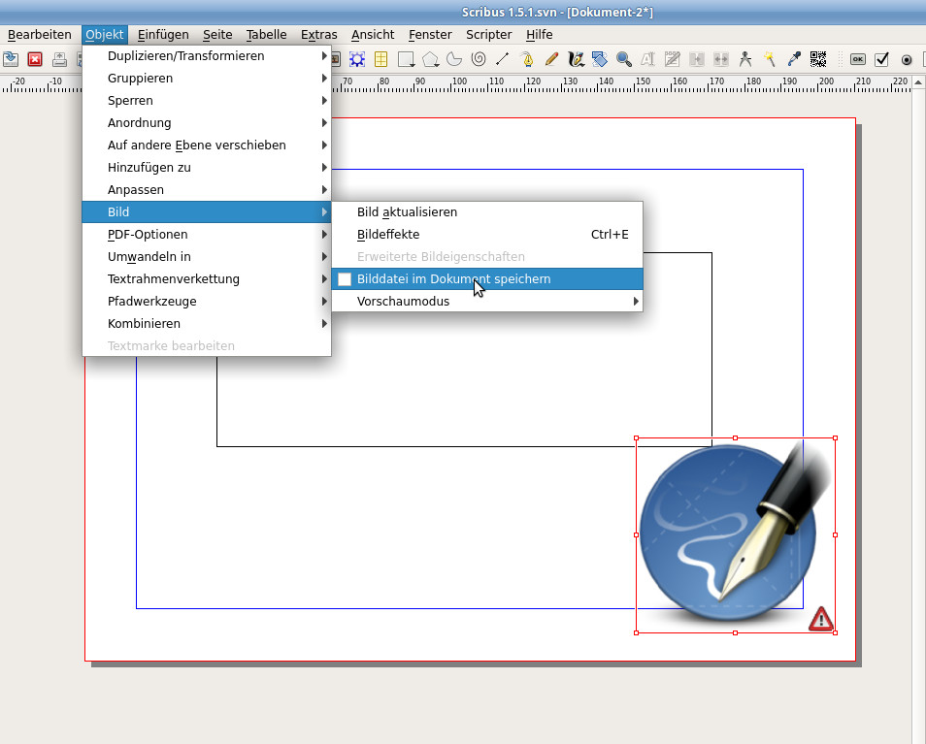Screen dimensions: 926x744
Task: Expand Sperren submenu arrow
Action: (324, 101)
